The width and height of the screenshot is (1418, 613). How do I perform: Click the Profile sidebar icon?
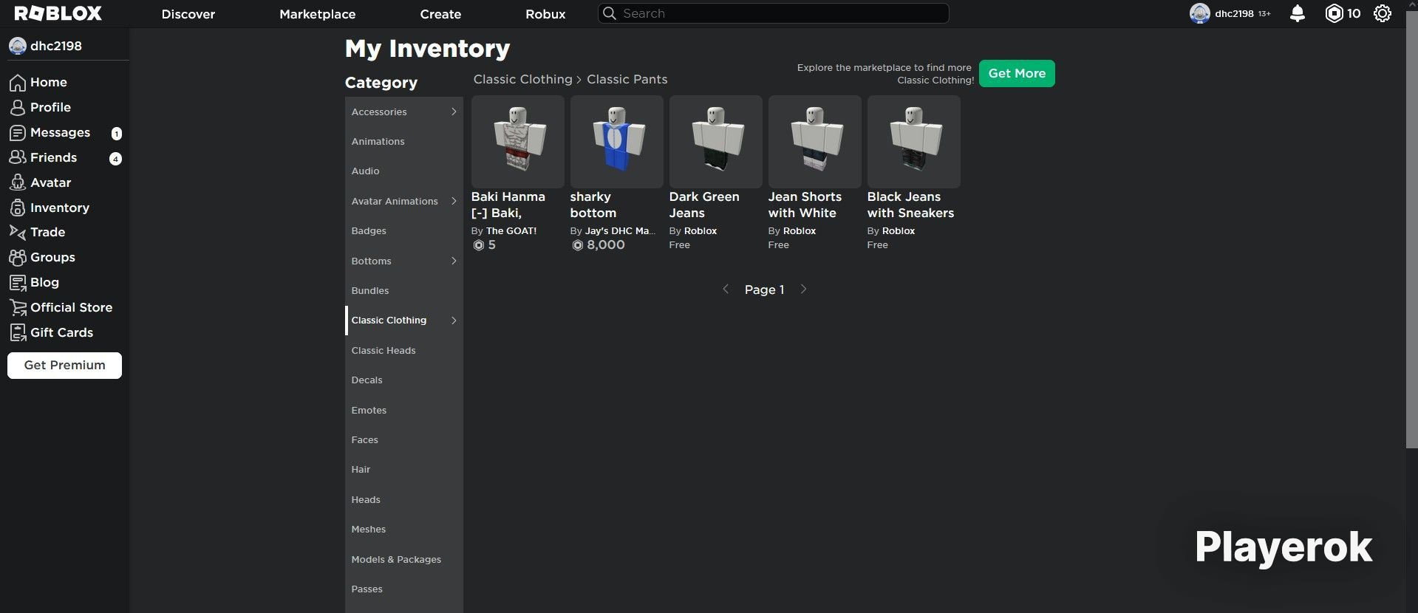pos(18,107)
